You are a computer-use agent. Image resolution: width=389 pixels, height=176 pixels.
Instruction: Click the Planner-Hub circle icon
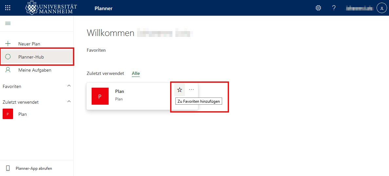click(x=8, y=57)
